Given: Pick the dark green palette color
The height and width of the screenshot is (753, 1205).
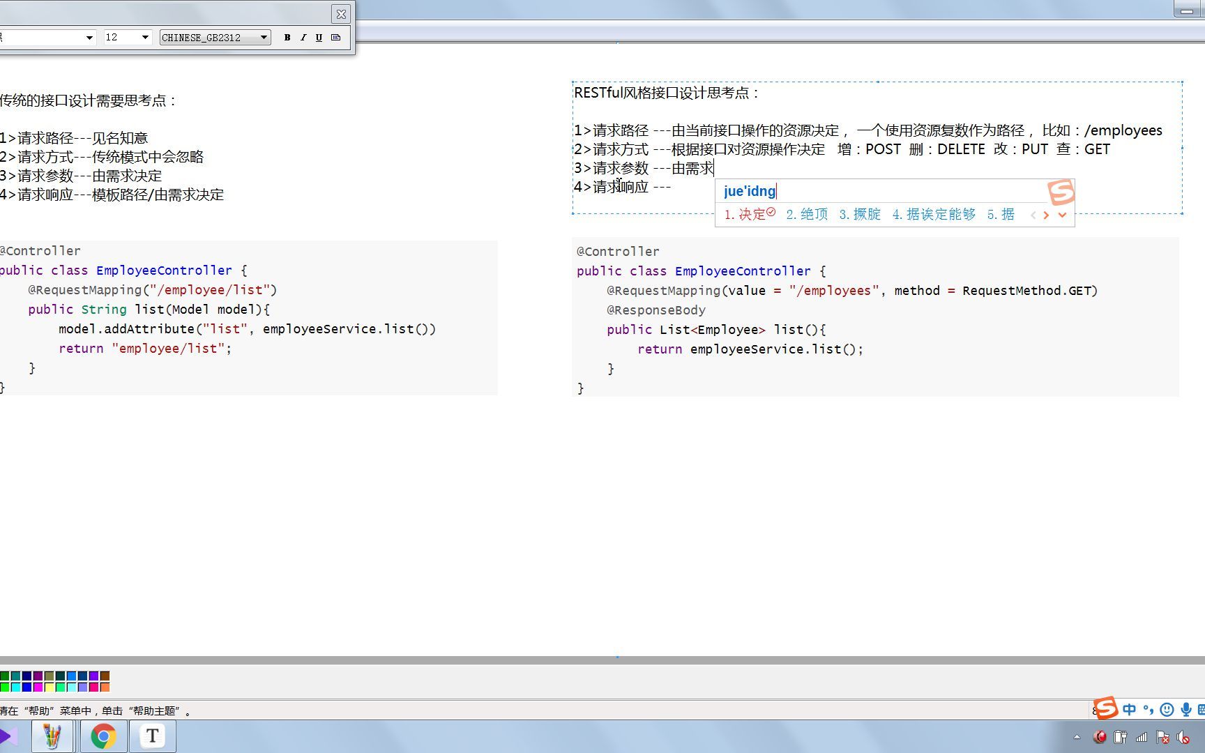Looking at the screenshot, I should (x=5, y=676).
